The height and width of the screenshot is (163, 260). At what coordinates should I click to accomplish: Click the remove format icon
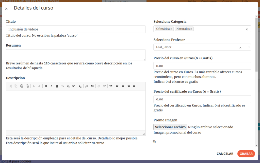point(80,86)
